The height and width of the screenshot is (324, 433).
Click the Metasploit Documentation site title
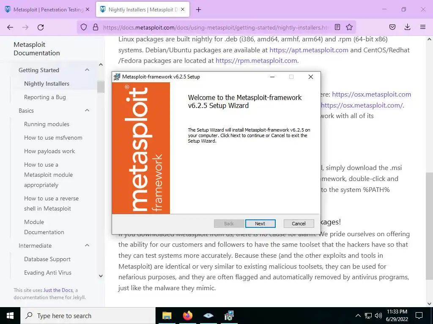tap(37, 49)
